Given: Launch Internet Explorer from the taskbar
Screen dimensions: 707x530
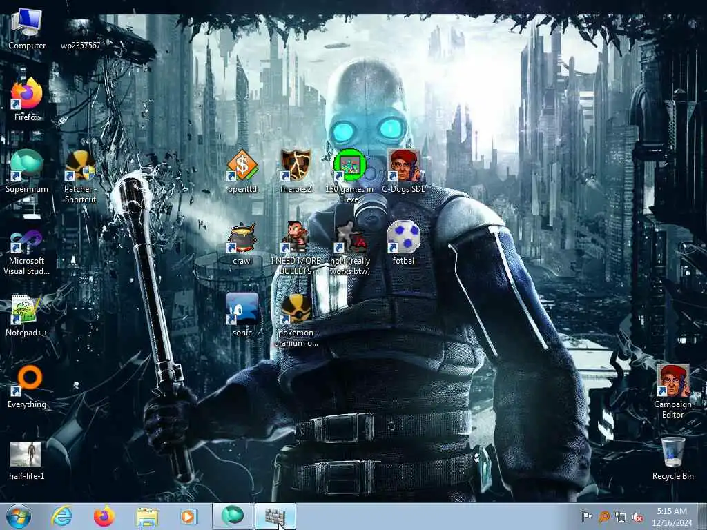Looking at the screenshot, I should (61, 516).
